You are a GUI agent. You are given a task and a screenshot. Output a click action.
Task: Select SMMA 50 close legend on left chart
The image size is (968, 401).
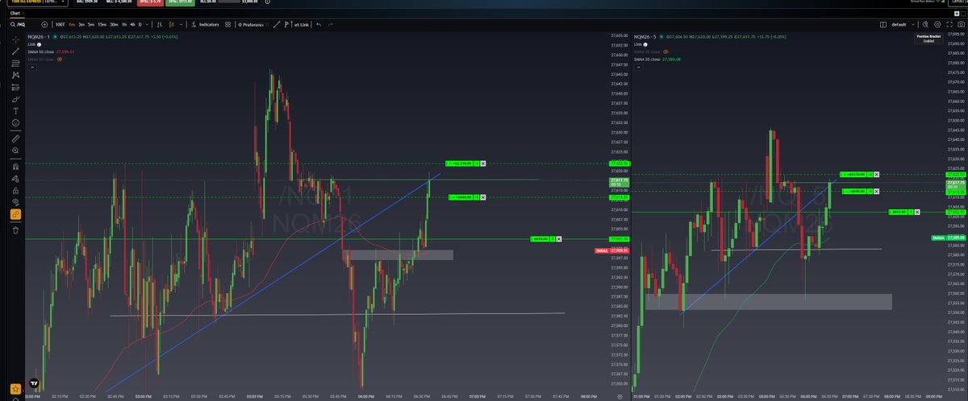click(41, 52)
